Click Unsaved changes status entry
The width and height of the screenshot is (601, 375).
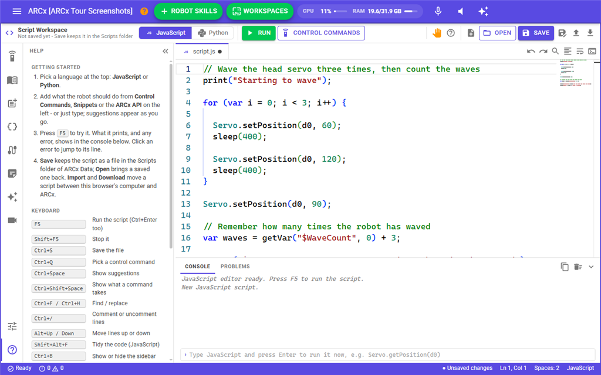pos(467,368)
